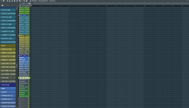The height and width of the screenshot is (108, 189).
Task: Collapse the BRASS track group arrow
Action: (x=27, y=36)
